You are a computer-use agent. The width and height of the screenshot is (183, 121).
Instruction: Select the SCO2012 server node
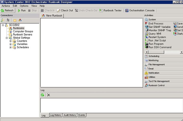coord(14,25)
